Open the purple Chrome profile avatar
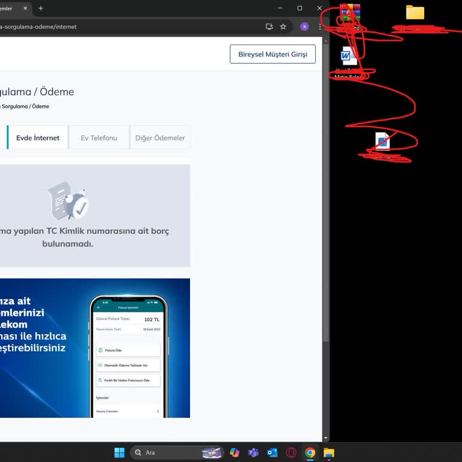This screenshot has width=462, height=462. click(304, 26)
